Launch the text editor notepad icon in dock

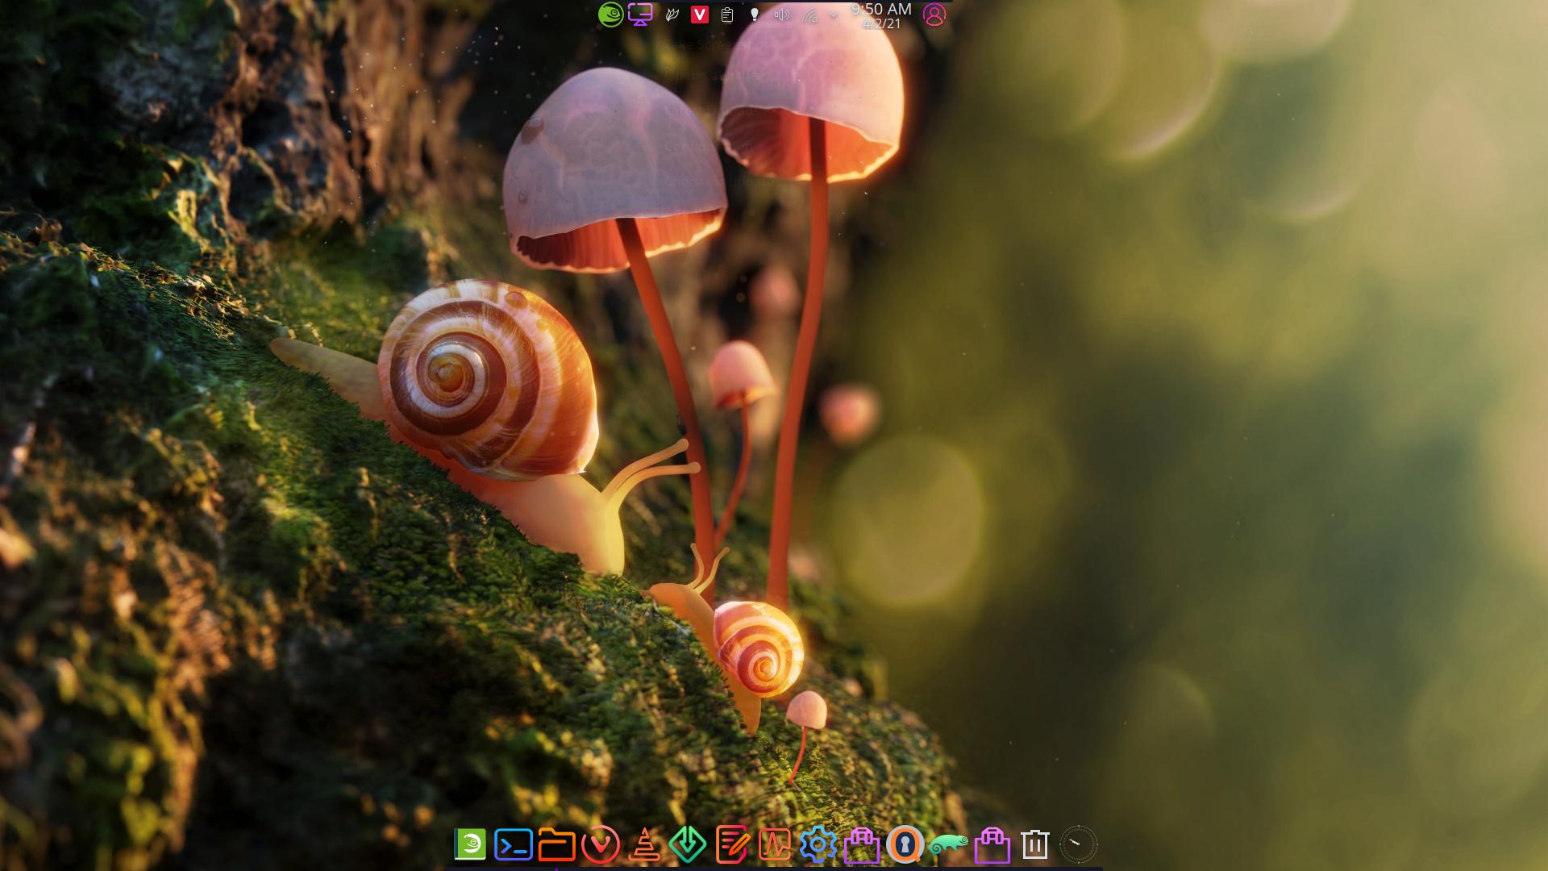point(731,844)
